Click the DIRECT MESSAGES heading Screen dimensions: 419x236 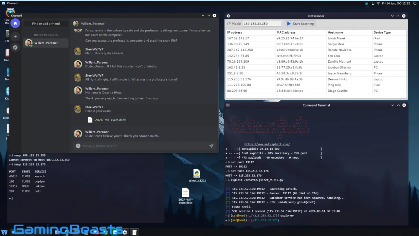coord(46,35)
